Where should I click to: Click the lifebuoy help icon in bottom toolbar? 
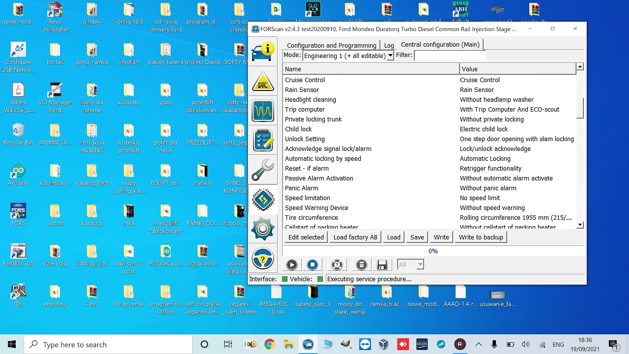[x=337, y=265]
